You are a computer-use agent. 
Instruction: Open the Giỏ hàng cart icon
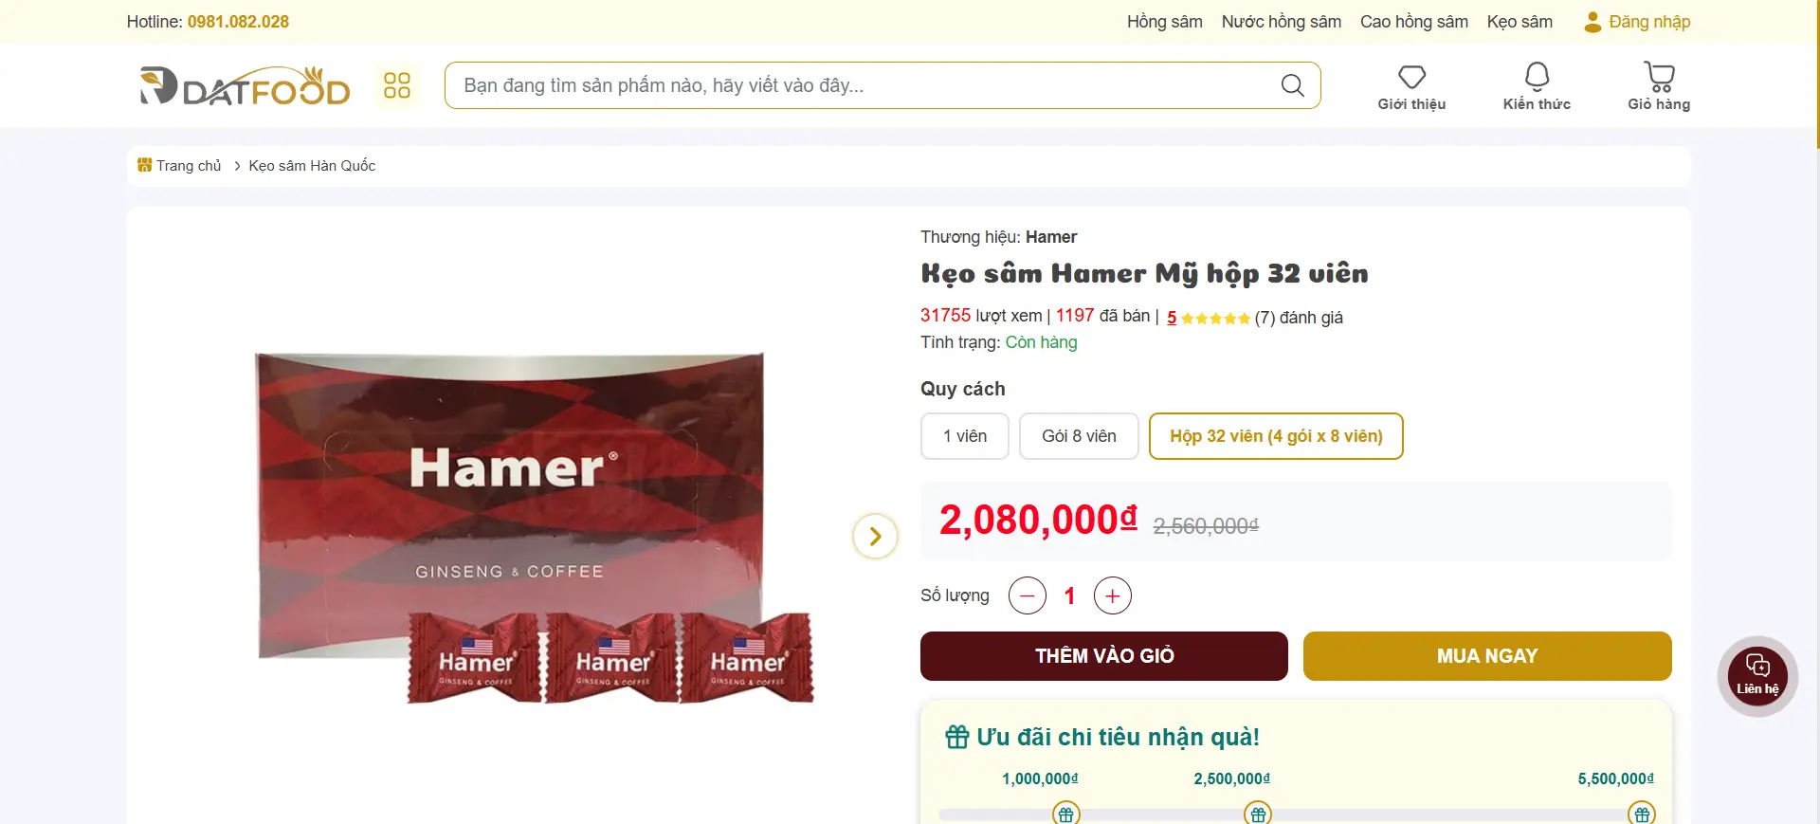[x=1659, y=77]
